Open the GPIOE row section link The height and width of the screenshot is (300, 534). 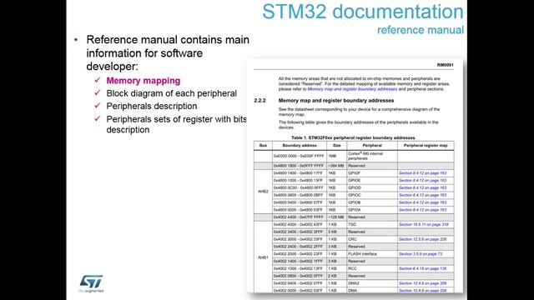point(423,181)
